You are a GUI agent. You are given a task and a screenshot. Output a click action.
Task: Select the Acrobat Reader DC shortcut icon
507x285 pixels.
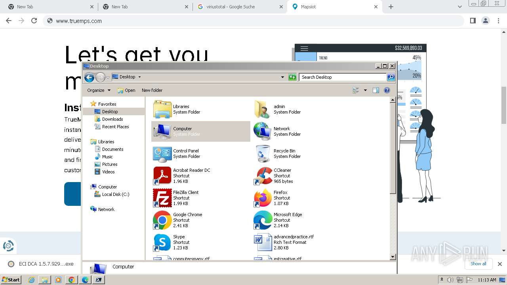(x=162, y=176)
